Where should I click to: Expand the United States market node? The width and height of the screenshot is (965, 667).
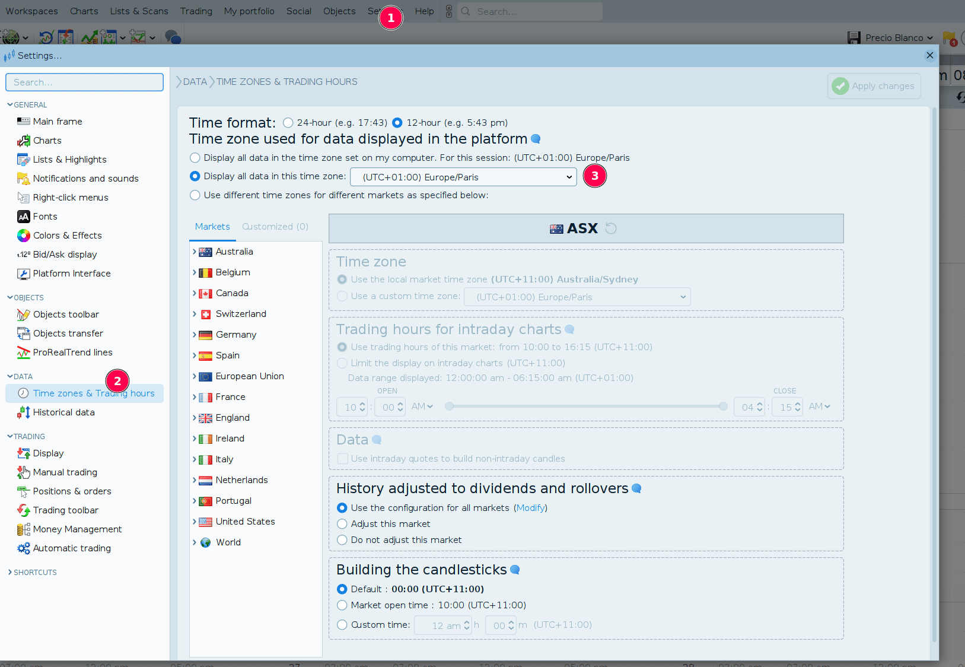coord(195,522)
